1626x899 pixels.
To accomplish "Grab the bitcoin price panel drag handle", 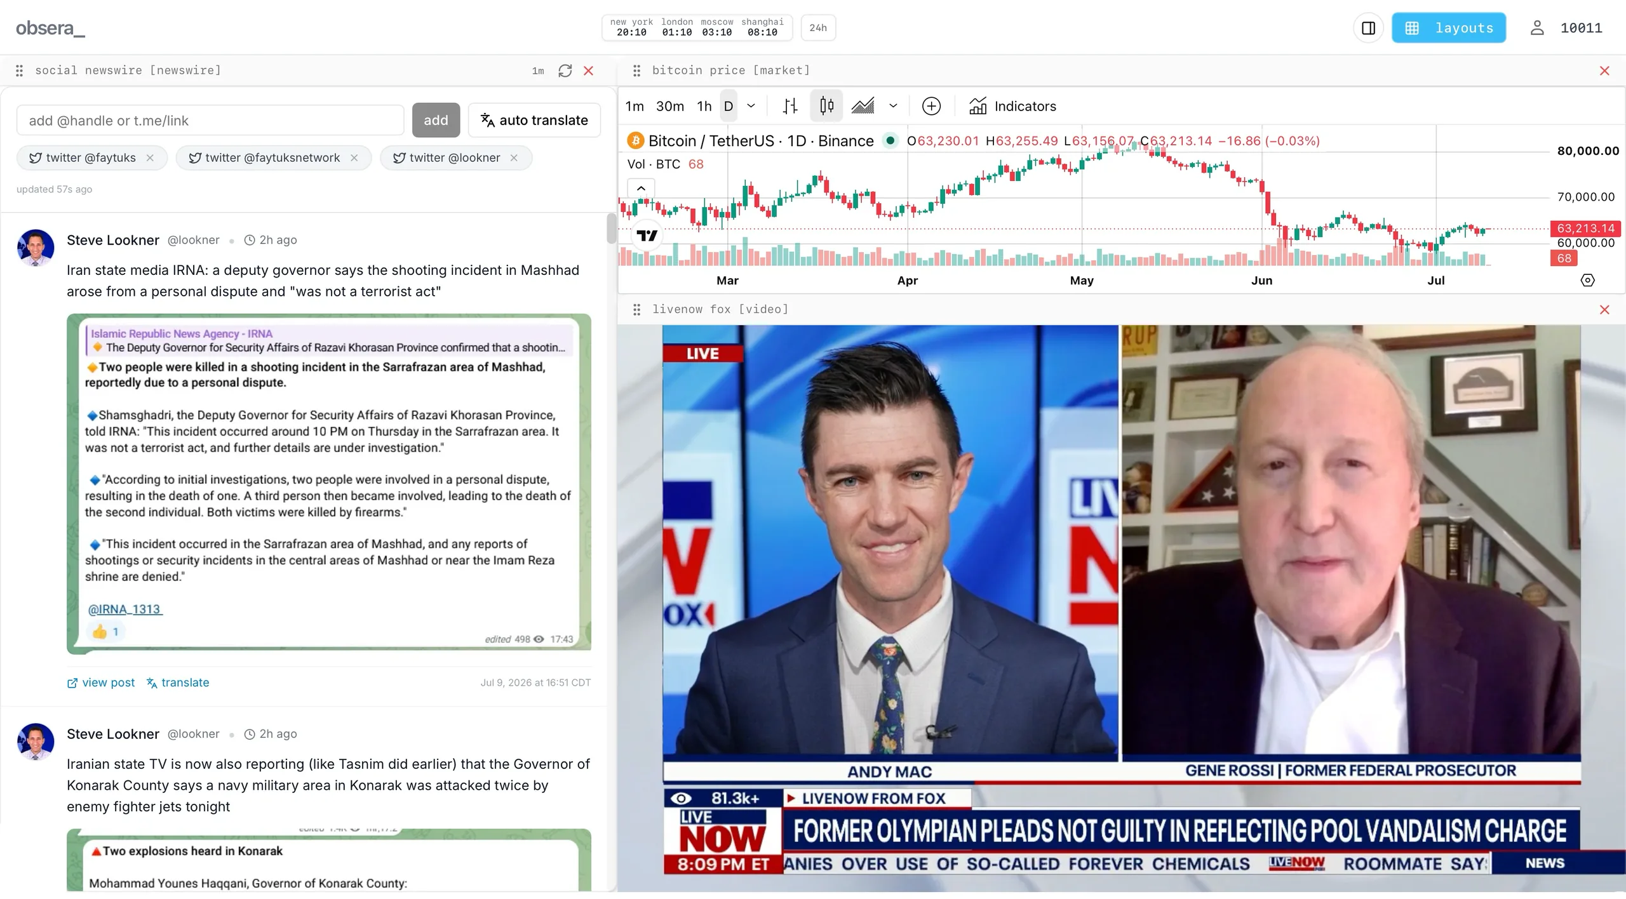I will pos(636,70).
